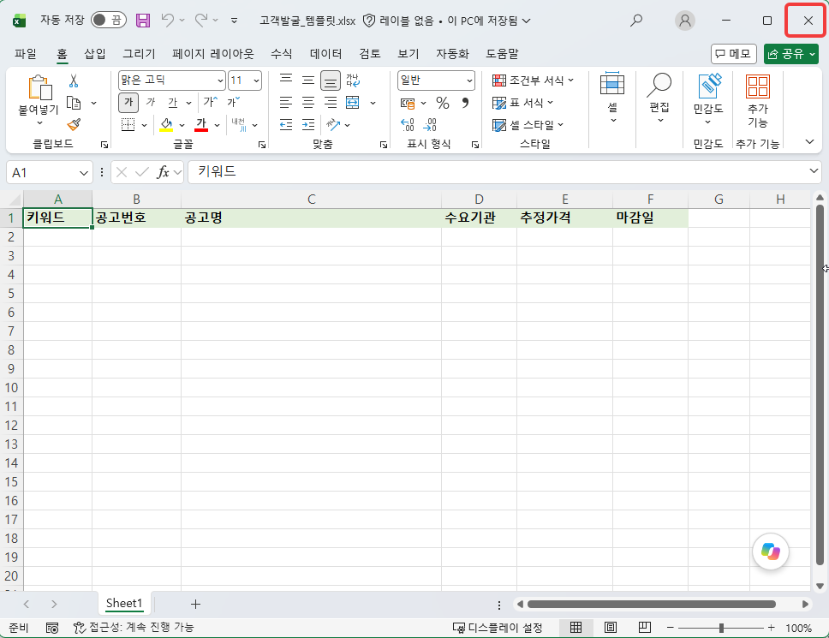Open the font size dropdown
This screenshot has height=638, width=829.
(x=256, y=80)
